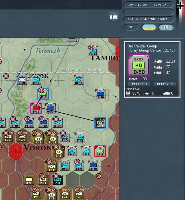Click the supply value 100 in panel
This screenshot has width=185, height=200.
coord(144,79)
